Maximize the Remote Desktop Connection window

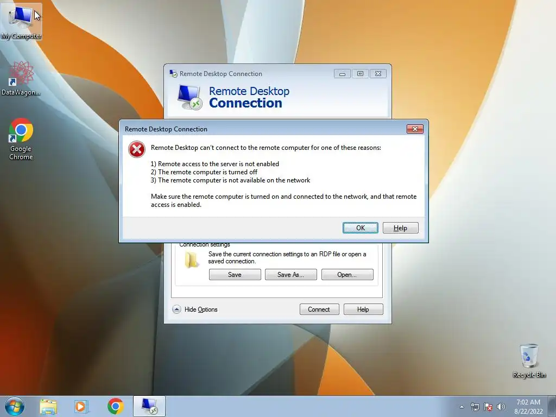[360, 73]
